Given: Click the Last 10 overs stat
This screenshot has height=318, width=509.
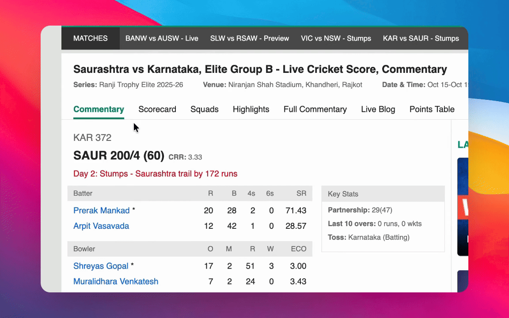Looking at the screenshot, I should point(375,223).
